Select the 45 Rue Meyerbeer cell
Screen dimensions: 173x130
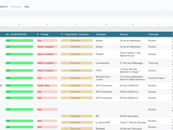(x=129, y=116)
